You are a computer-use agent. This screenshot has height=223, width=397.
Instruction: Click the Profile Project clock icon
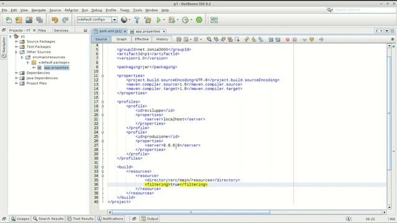point(185,20)
